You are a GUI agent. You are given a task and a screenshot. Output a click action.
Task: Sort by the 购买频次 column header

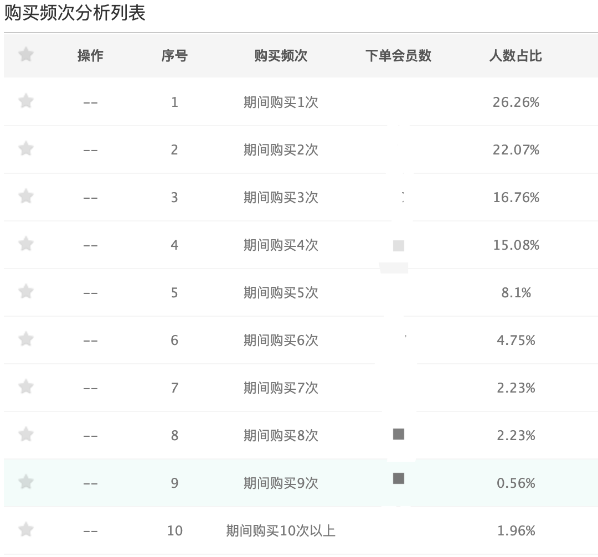(x=281, y=56)
